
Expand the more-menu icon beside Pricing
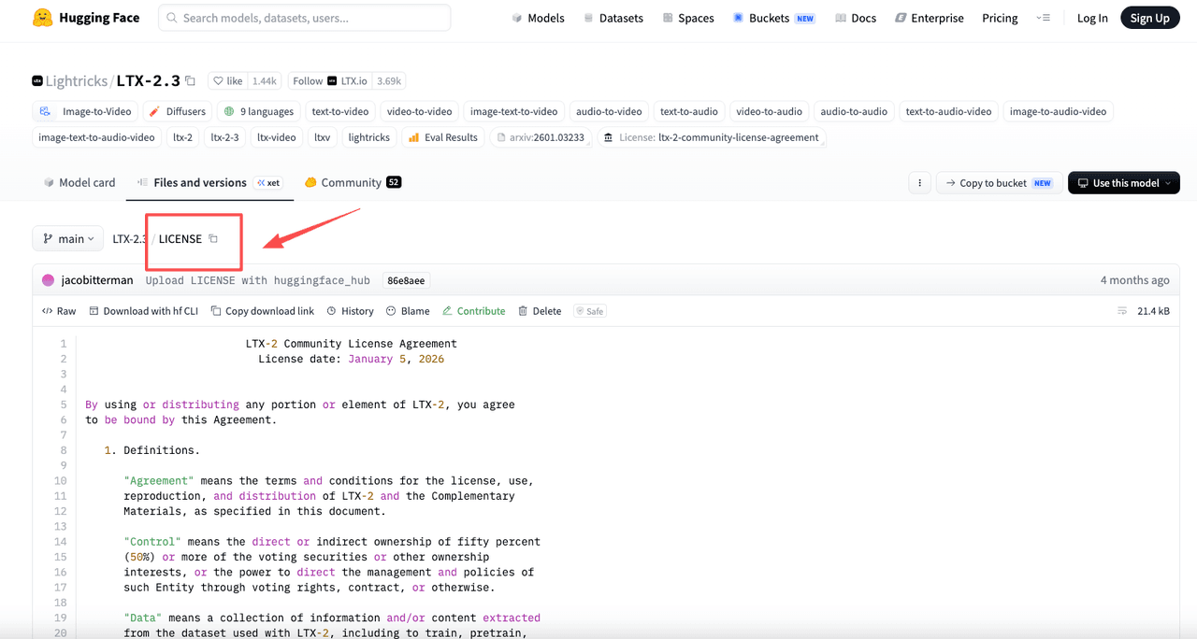(1044, 18)
